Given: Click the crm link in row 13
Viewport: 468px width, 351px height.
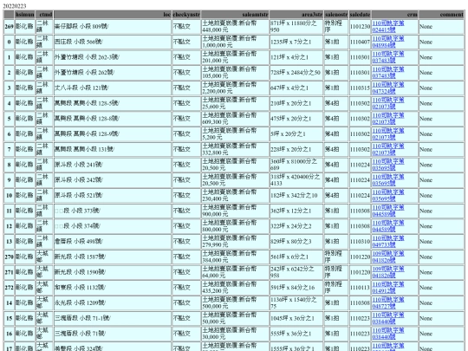Looking at the screenshot, I should (x=387, y=242).
